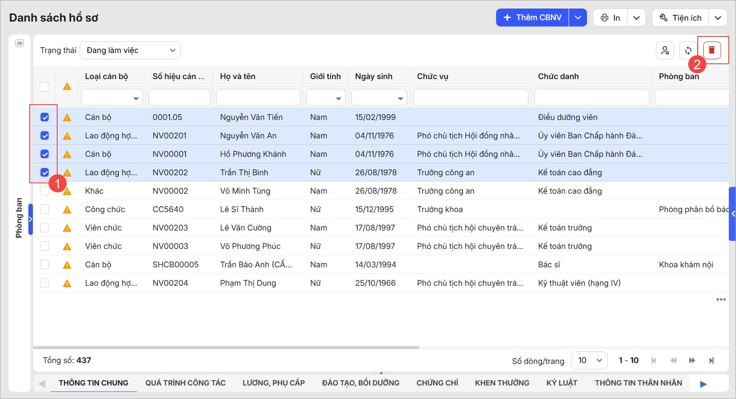Jump to the last page of records
Screen dimensions: 736x399
tap(711, 360)
